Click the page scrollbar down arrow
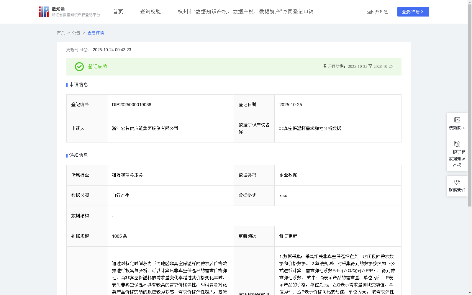Image resolution: width=472 pixels, height=295 pixels. [x=470, y=293]
